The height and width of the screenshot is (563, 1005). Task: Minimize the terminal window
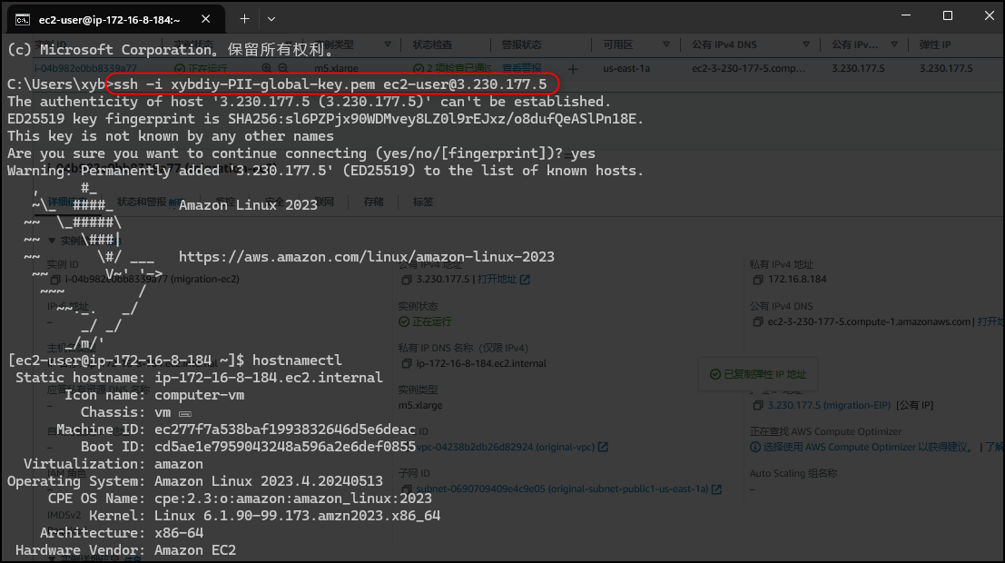[906, 15]
